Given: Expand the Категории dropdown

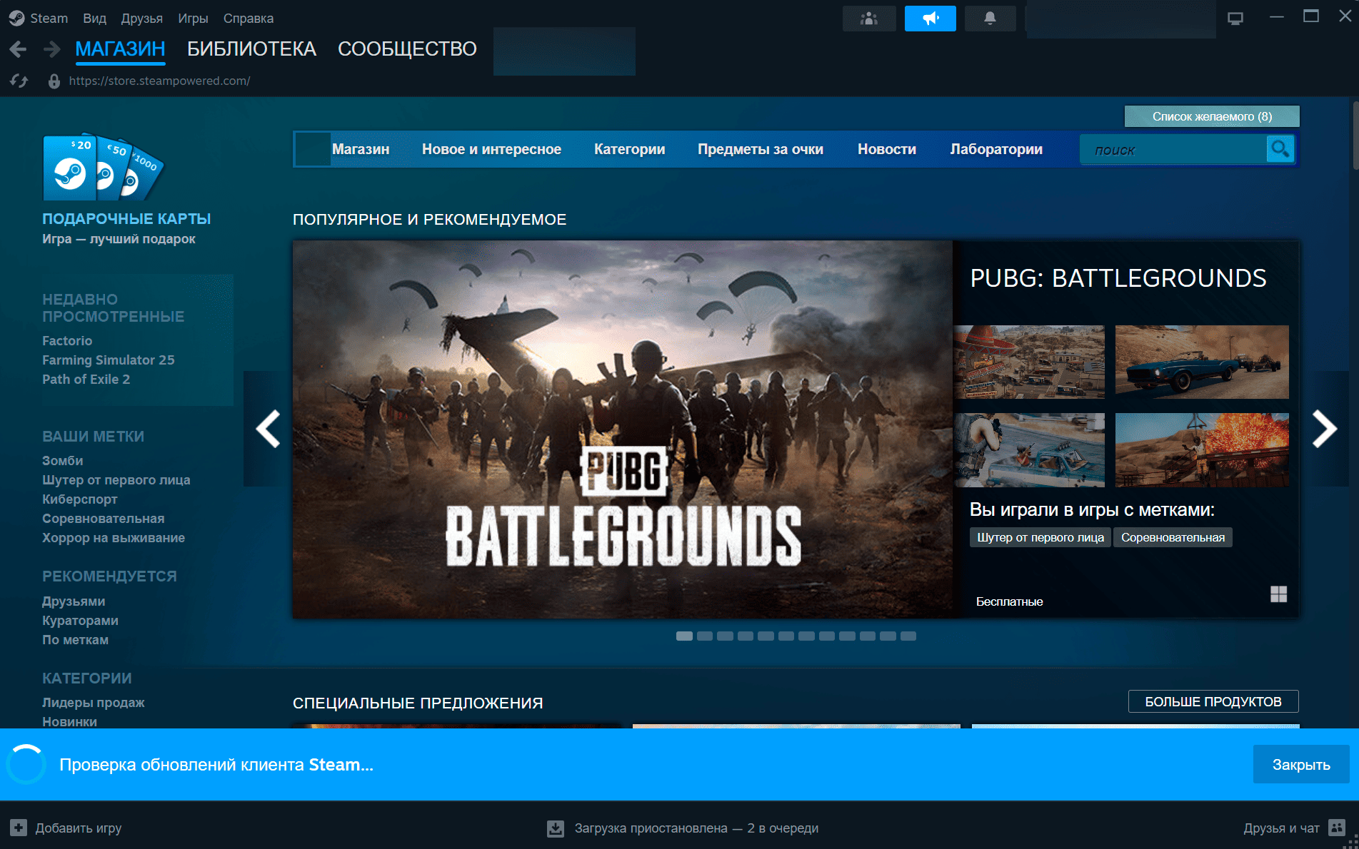Looking at the screenshot, I should pos(629,149).
